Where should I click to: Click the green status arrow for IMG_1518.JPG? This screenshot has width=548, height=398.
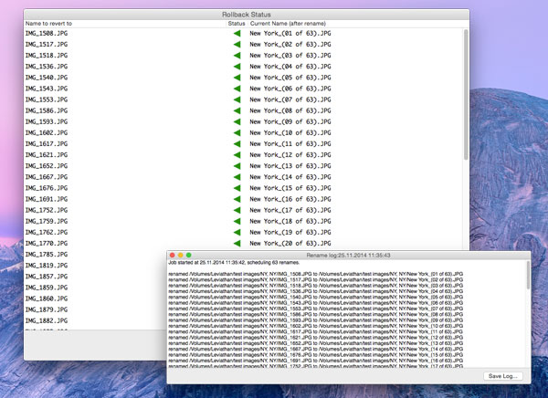pyautogui.click(x=237, y=55)
